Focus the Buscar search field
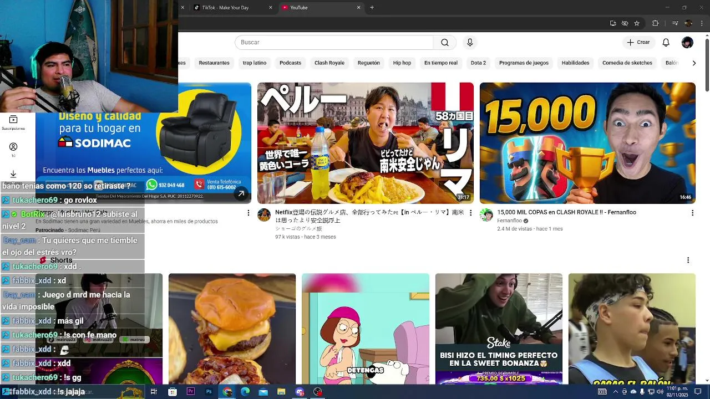 point(334,43)
